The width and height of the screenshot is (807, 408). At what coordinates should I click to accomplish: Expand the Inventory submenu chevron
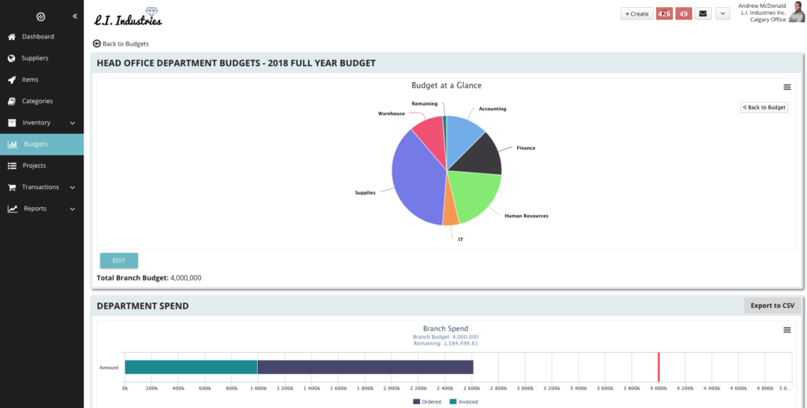point(73,123)
